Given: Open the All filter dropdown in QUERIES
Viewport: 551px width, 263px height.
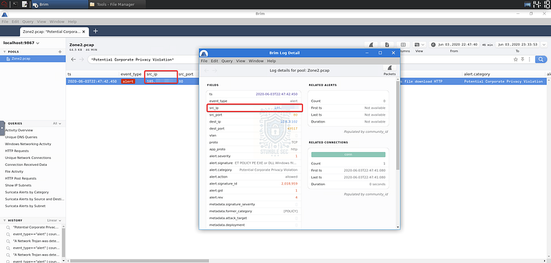Looking at the screenshot, I should tap(57, 124).
